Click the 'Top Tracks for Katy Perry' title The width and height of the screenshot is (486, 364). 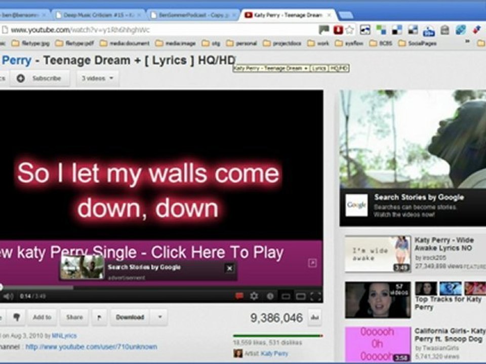[x=448, y=303]
